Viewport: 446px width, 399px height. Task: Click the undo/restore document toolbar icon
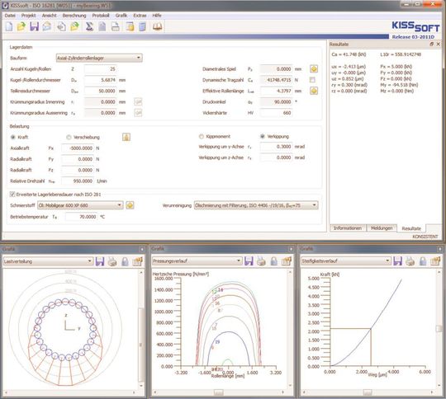[x=61, y=26]
